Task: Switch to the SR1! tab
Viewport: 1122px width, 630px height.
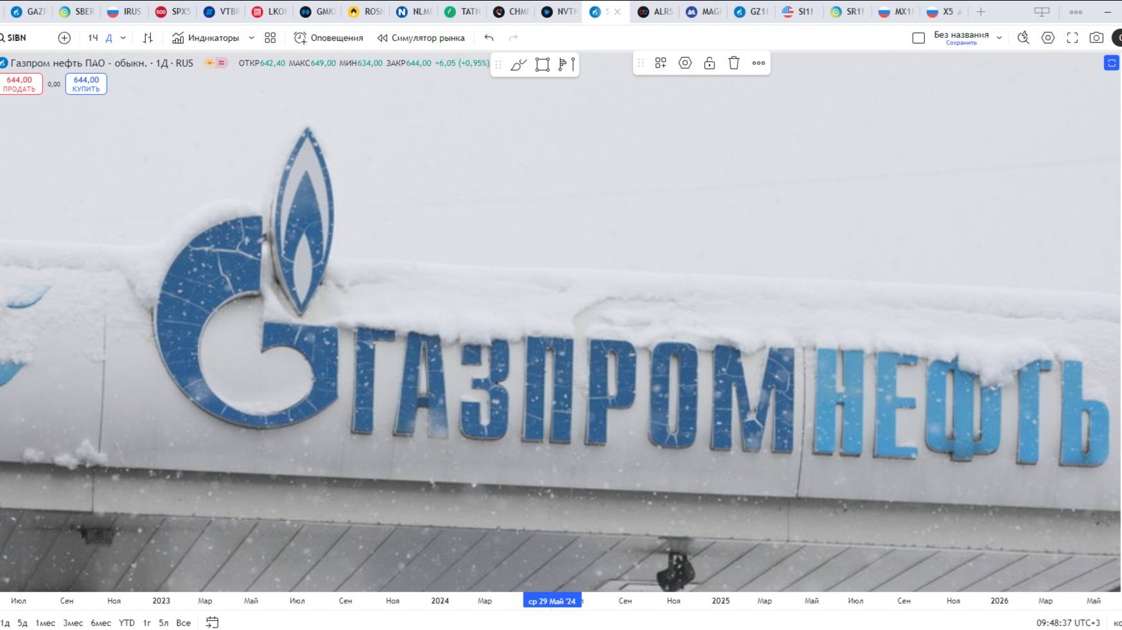Action: [x=848, y=12]
